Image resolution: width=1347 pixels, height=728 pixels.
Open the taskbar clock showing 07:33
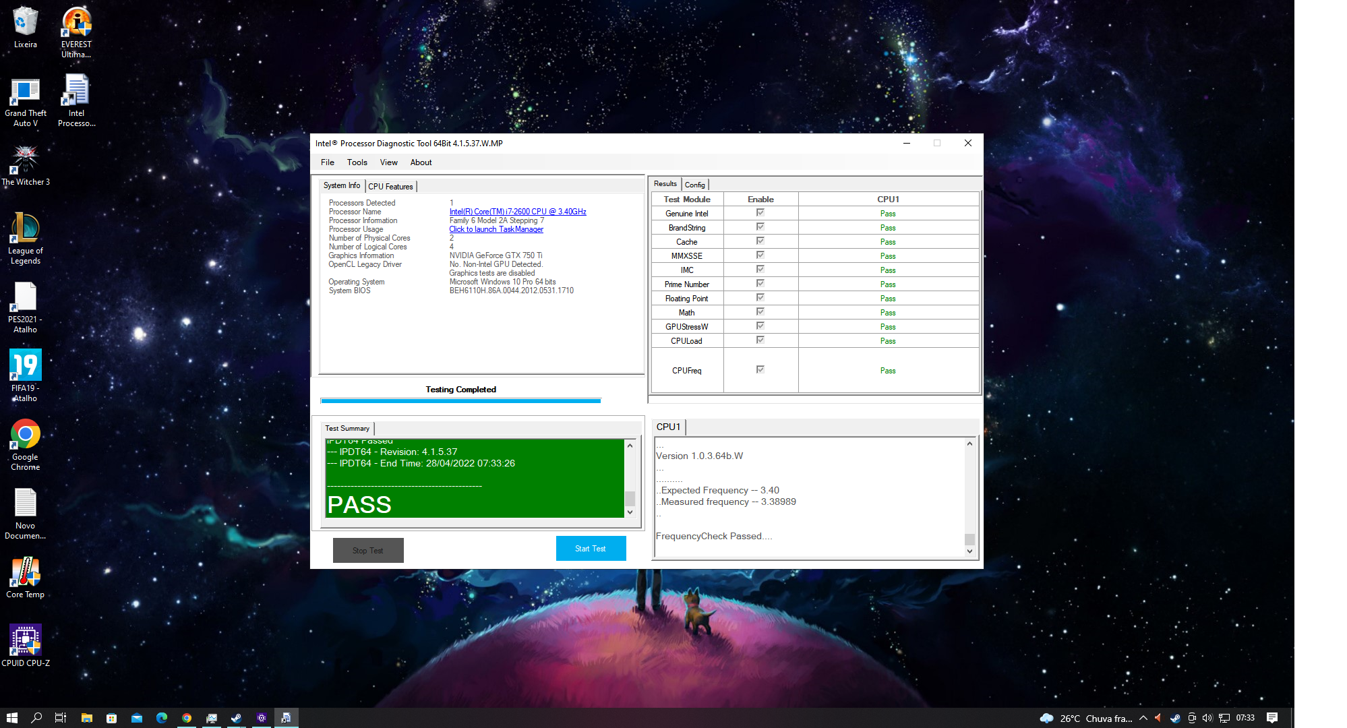pos(1245,718)
